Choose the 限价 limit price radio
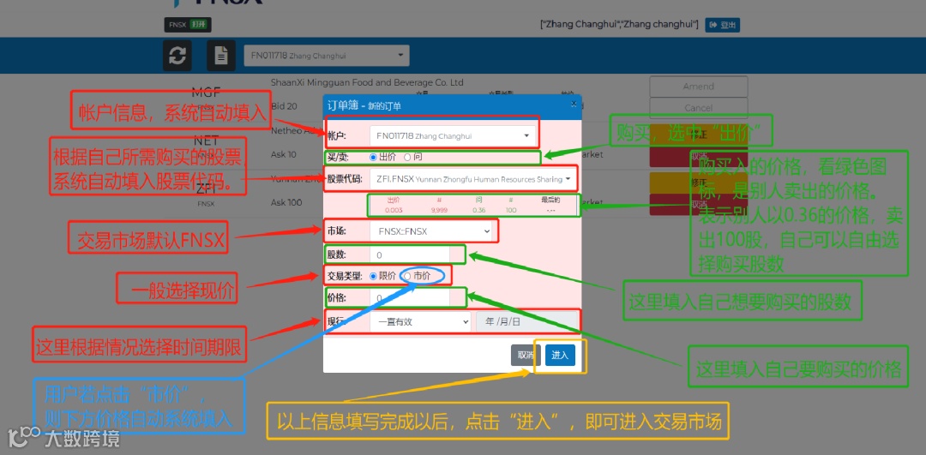The image size is (926, 455). (x=373, y=276)
